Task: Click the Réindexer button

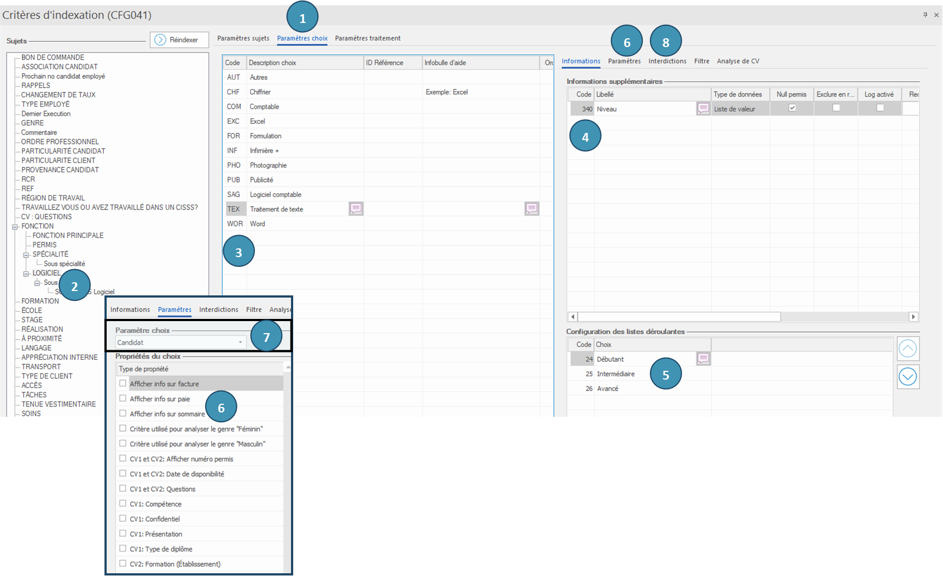Action: point(179,40)
